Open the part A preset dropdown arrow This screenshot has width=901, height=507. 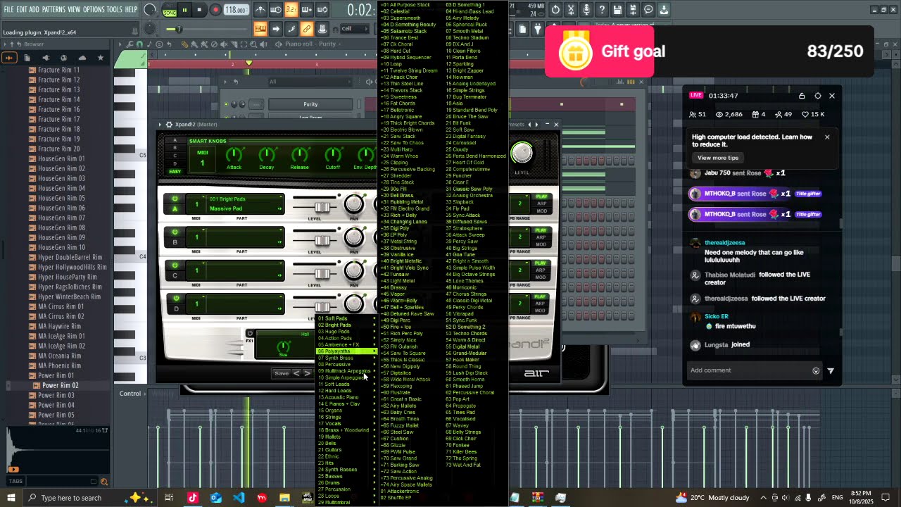pos(280,196)
